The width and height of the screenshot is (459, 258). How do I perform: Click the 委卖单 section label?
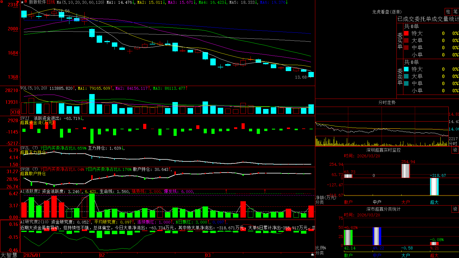[400, 77]
